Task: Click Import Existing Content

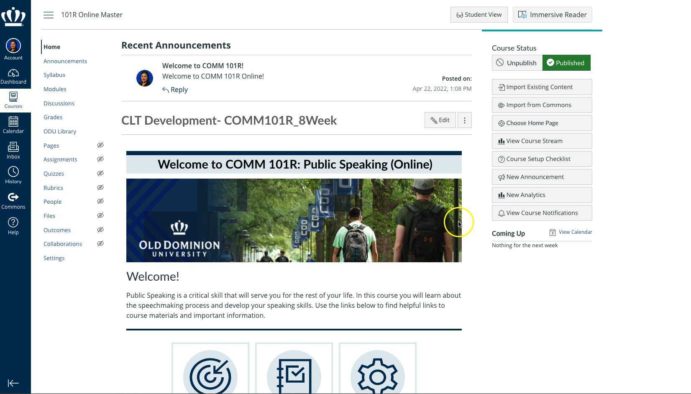Action: click(x=542, y=87)
